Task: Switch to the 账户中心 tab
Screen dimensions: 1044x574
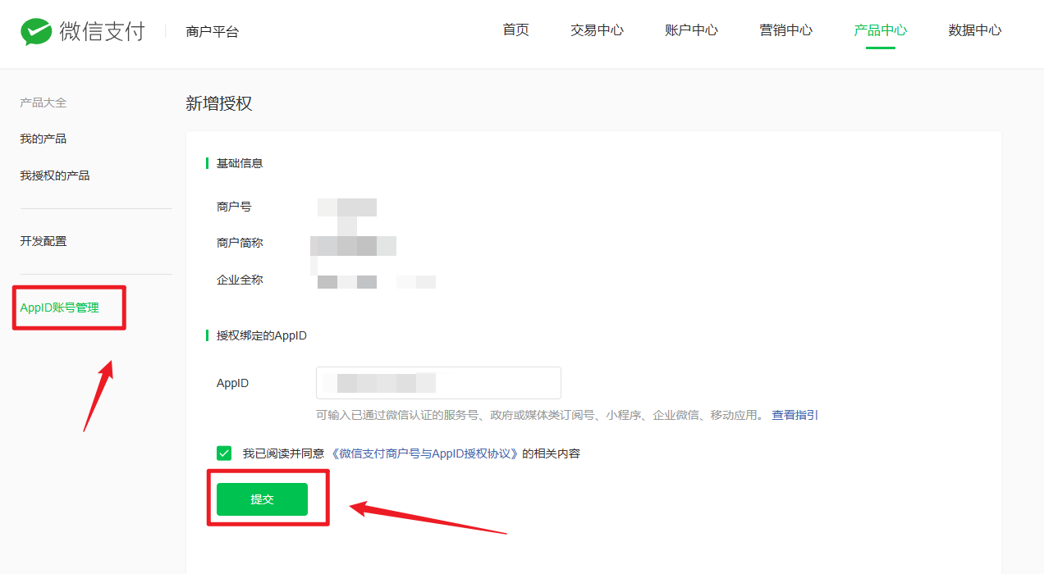Action: tap(692, 30)
